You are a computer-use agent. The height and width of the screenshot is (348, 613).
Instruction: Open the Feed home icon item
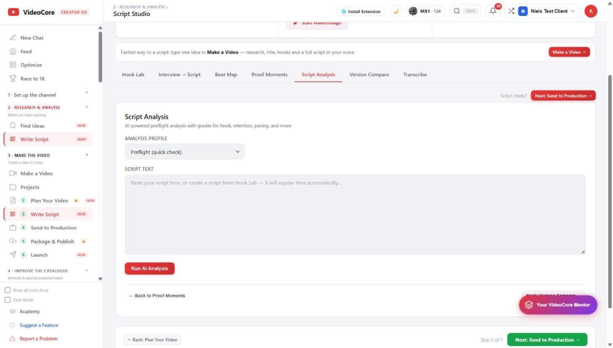click(13, 51)
